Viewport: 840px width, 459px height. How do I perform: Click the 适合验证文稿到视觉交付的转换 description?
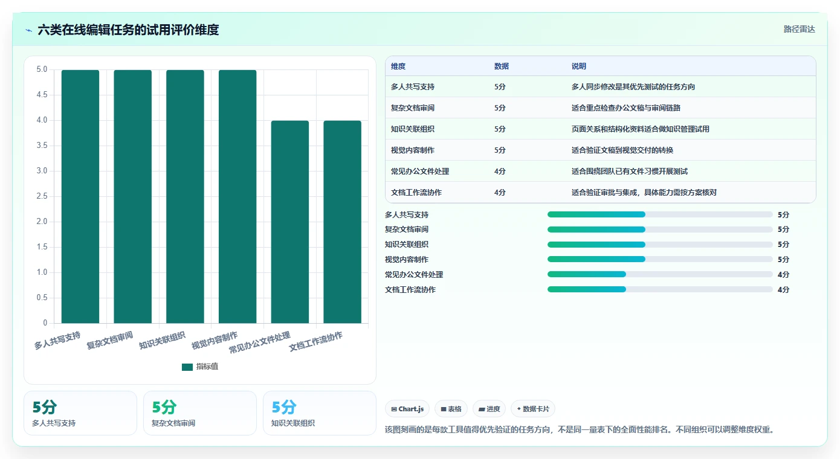622,150
